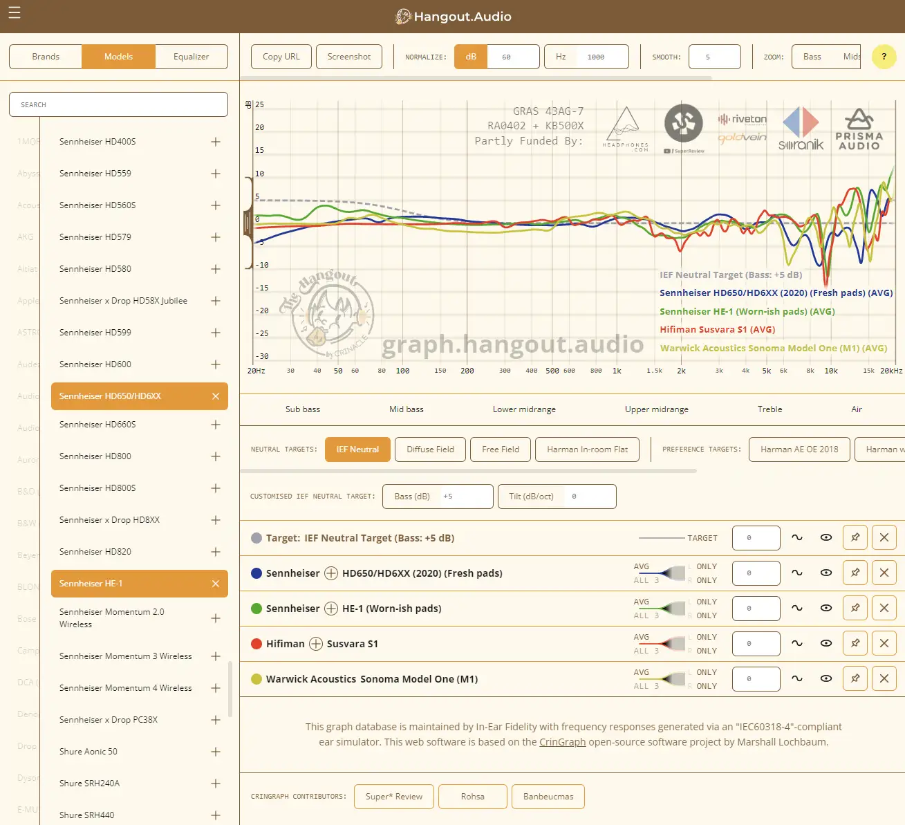Click the model search field

[118, 104]
